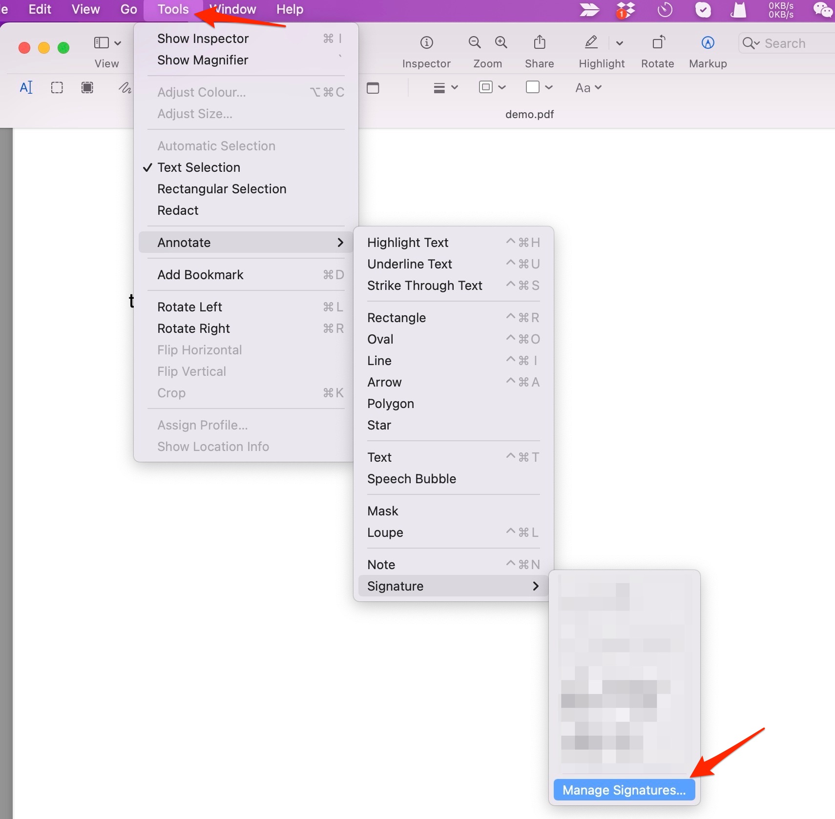
Task: Click the Highlight pen icon
Action: 591,43
